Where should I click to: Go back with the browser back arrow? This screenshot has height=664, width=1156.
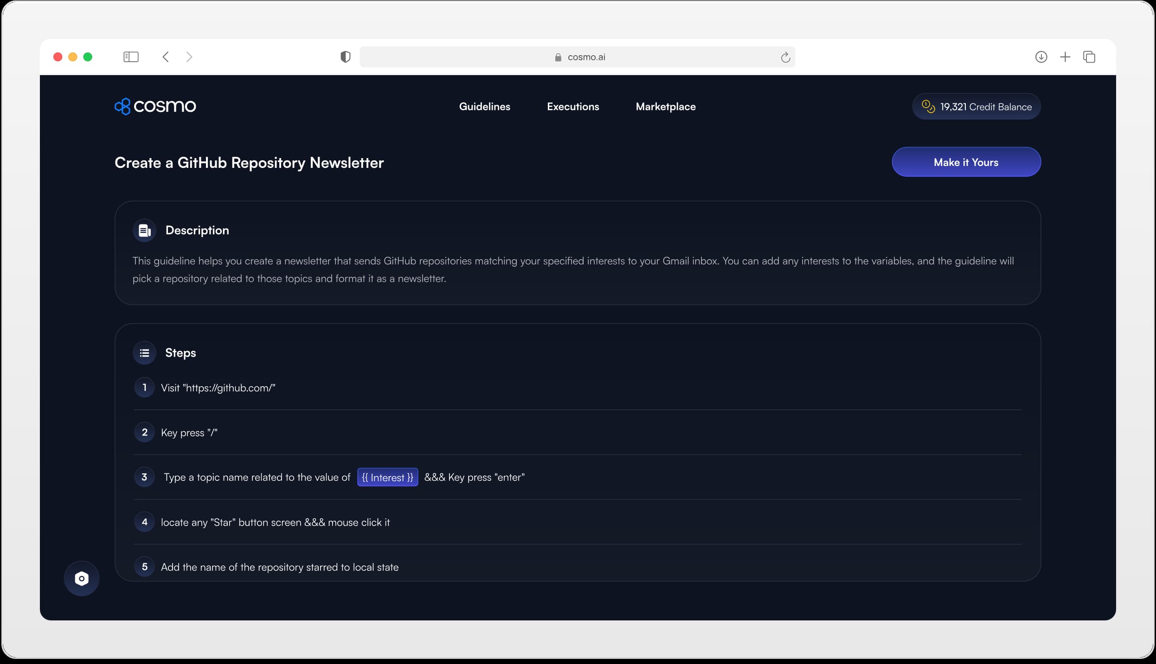pos(166,57)
